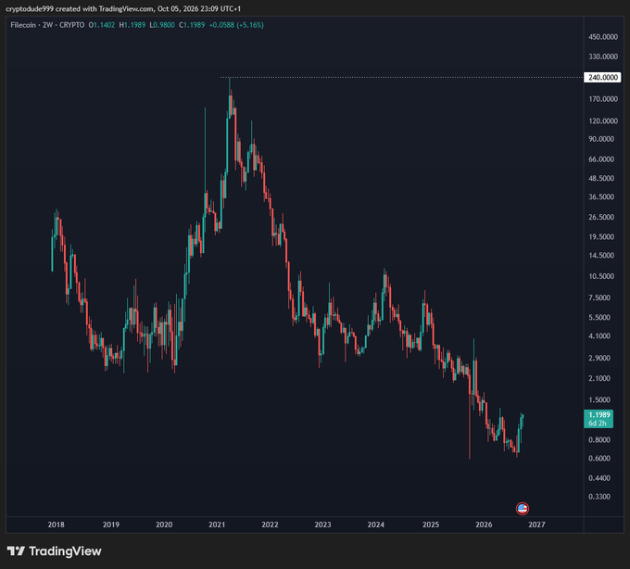
Task: Click the 0.3300 price scale label
Action: coord(599,497)
